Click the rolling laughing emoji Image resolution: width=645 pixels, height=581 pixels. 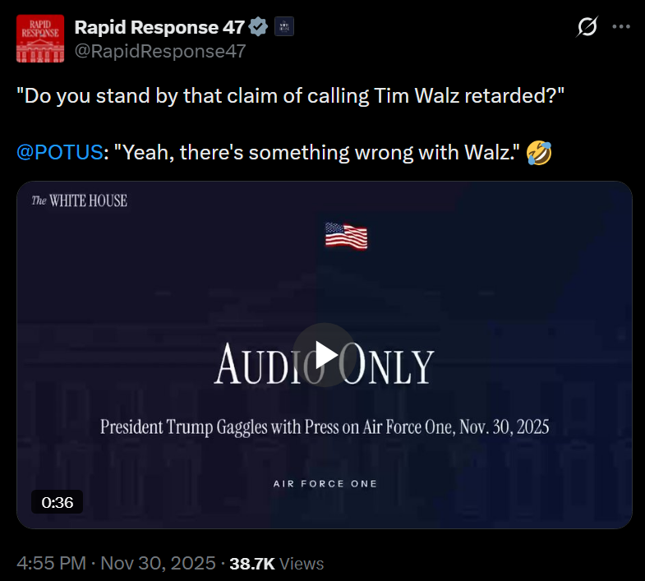(x=539, y=153)
